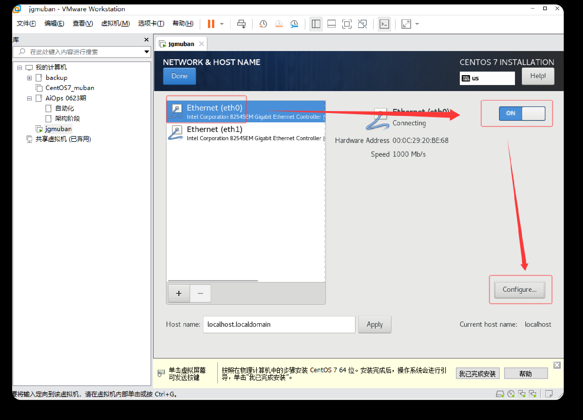This screenshot has width=583, height=420.
Task: Click the hard disk status icon
Action: pyautogui.click(x=500, y=394)
